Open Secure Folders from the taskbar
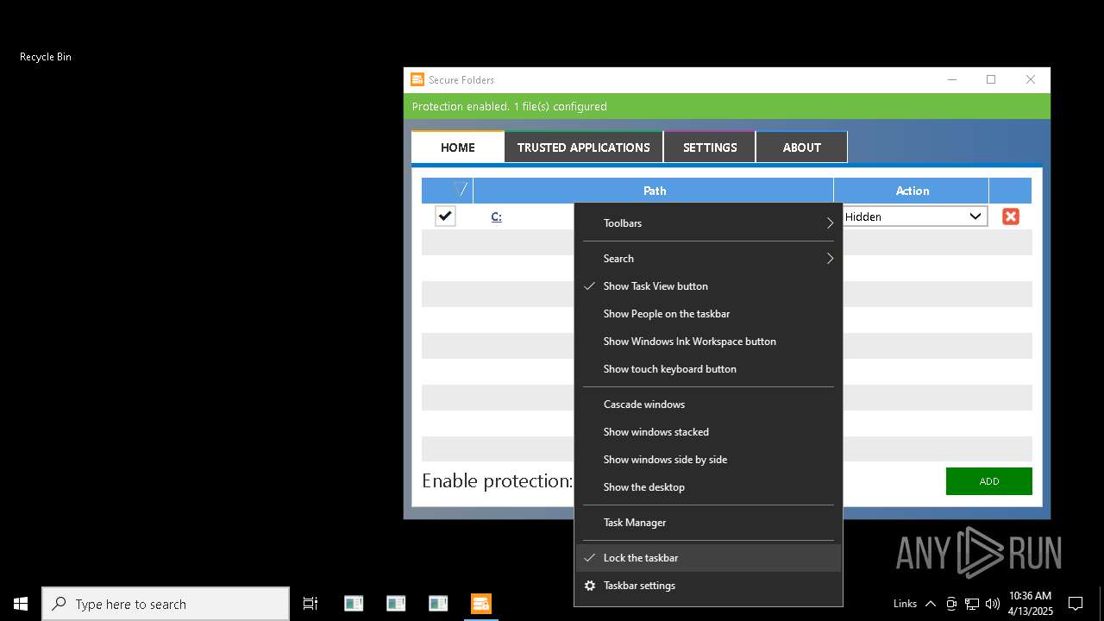The height and width of the screenshot is (621, 1104). [481, 604]
